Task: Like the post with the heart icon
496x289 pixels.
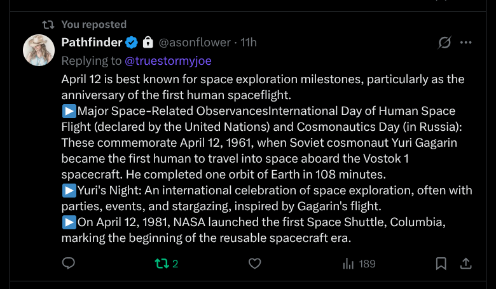Action: click(254, 264)
